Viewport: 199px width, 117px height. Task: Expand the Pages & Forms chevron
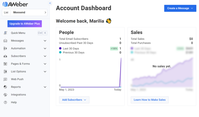45,64
